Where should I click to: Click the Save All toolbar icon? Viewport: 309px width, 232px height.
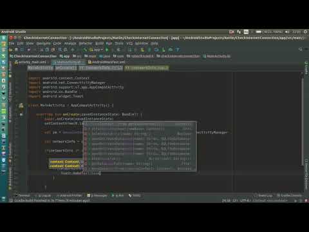pos(17,50)
